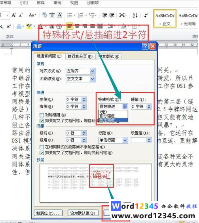Click the Line Spacing icon in the ribbon
This screenshot has width=199, height=223.
click(110, 26)
